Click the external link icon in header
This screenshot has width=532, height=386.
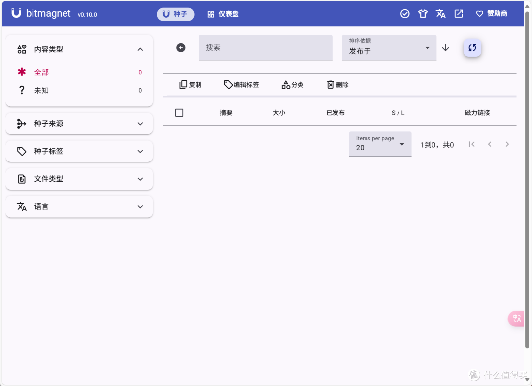[459, 14]
